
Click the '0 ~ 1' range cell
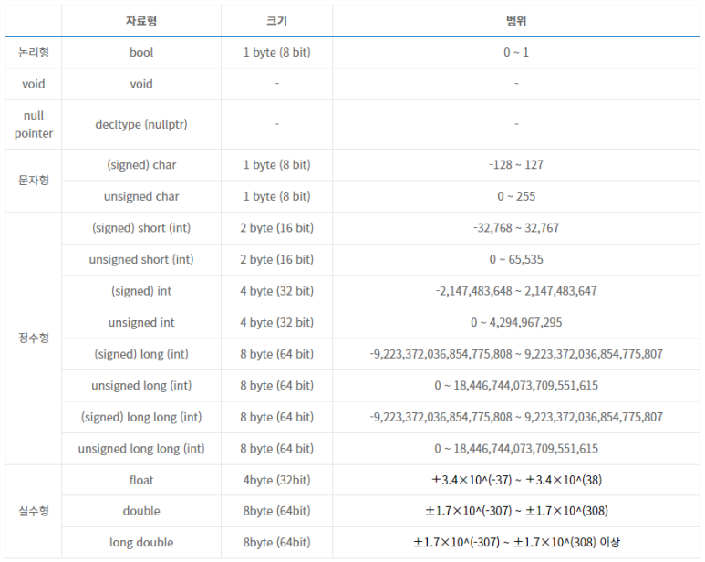pyautogui.click(x=516, y=53)
